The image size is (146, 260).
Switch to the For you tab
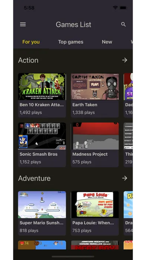[31, 42]
